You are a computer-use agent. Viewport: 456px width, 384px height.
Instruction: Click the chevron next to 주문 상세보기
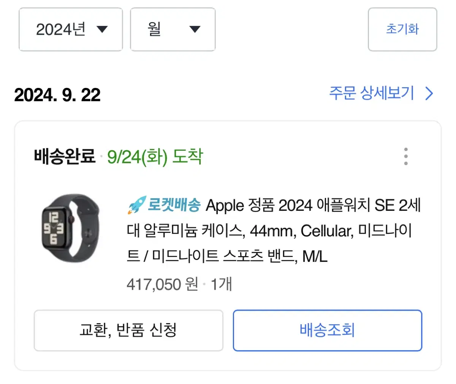tap(429, 94)
